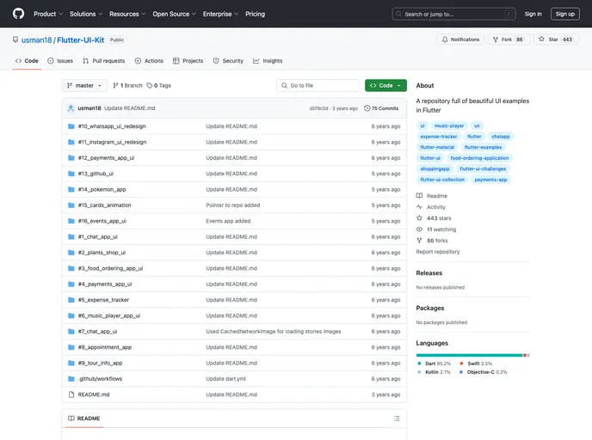
Task: Click the usman18 avatar in commit row
Action: coord(71,108)
